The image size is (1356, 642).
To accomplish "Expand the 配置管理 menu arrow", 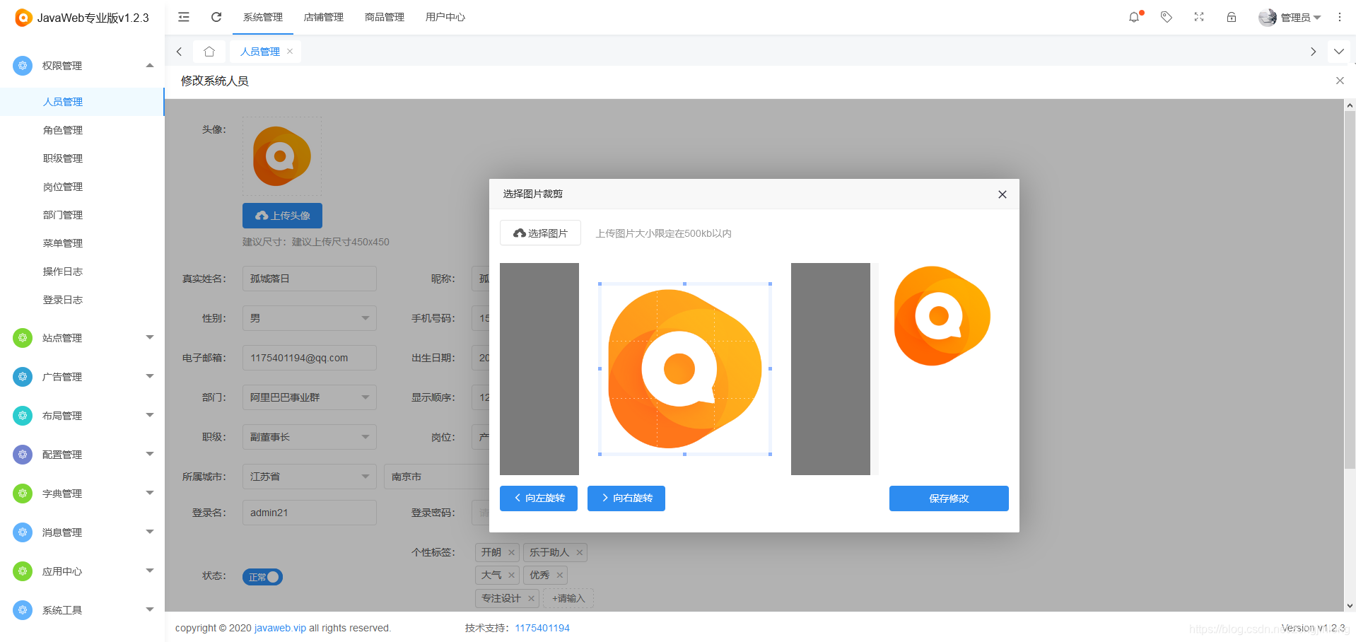I will point(150,454).
